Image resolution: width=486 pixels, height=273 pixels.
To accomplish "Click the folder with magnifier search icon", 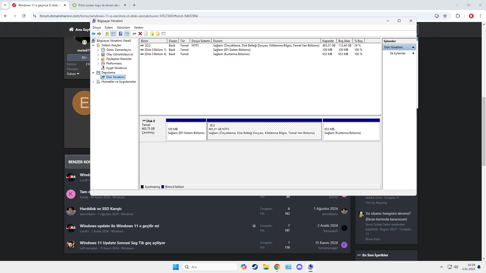I will tap(158, 34).
